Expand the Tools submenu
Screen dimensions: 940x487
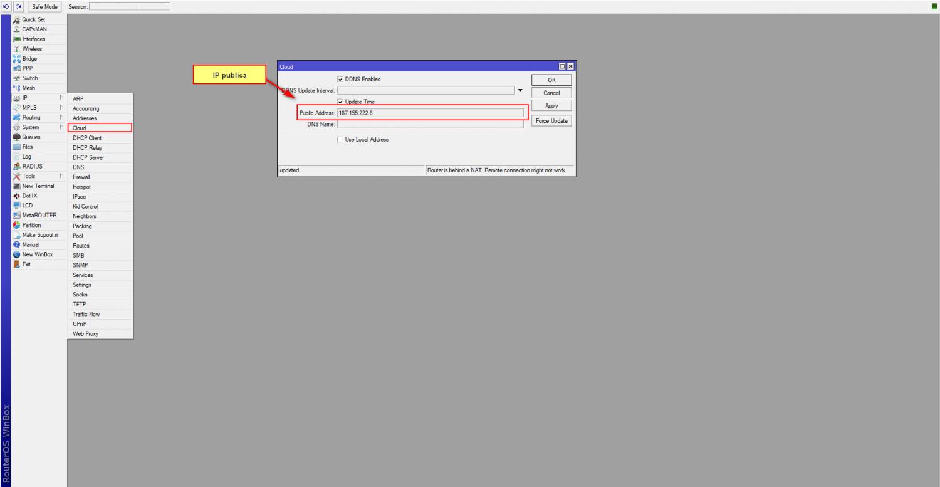point(61,176)
